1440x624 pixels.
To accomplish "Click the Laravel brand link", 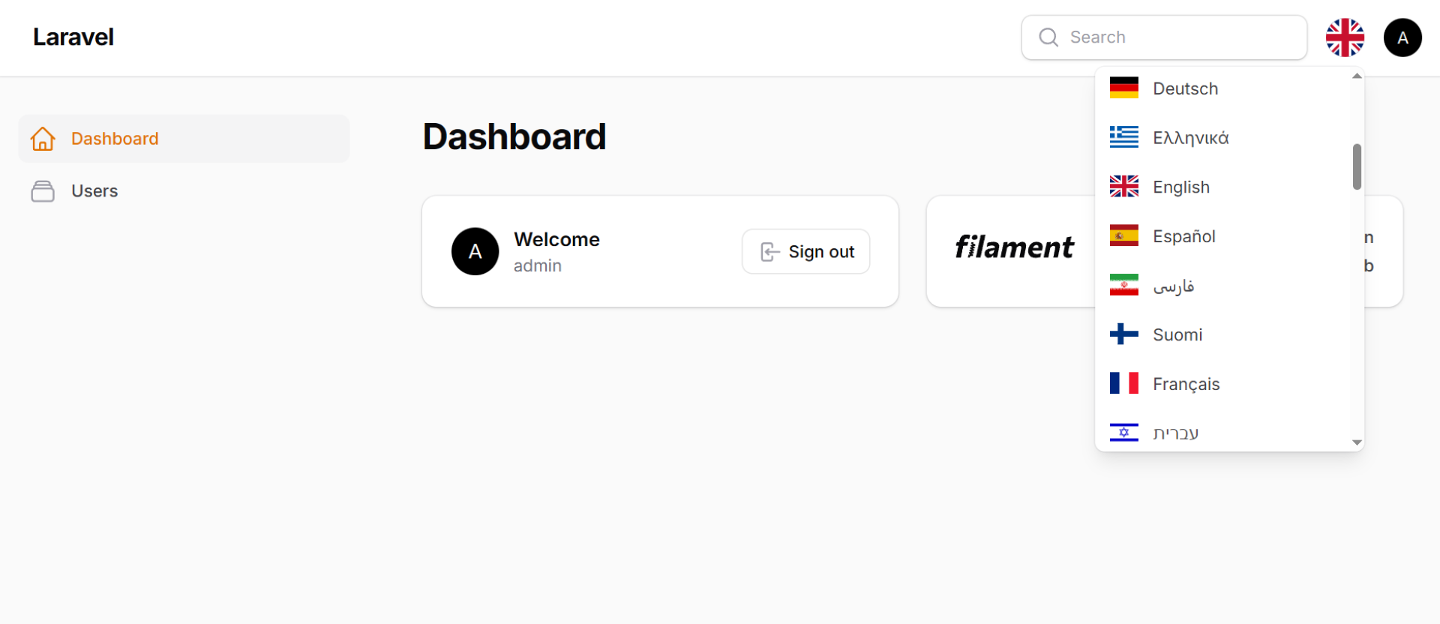I will [x=73, y=37].
